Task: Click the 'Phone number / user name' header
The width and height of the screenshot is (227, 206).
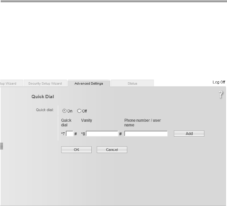Action: pyautogui.click(x=143, y=123)
